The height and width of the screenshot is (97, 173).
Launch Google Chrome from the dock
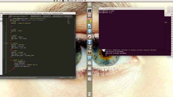(x=89, y=21)
